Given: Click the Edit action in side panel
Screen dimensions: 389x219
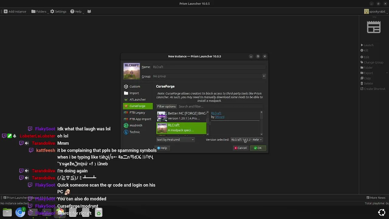Looking at the screenshot, I should pos(365,57).
